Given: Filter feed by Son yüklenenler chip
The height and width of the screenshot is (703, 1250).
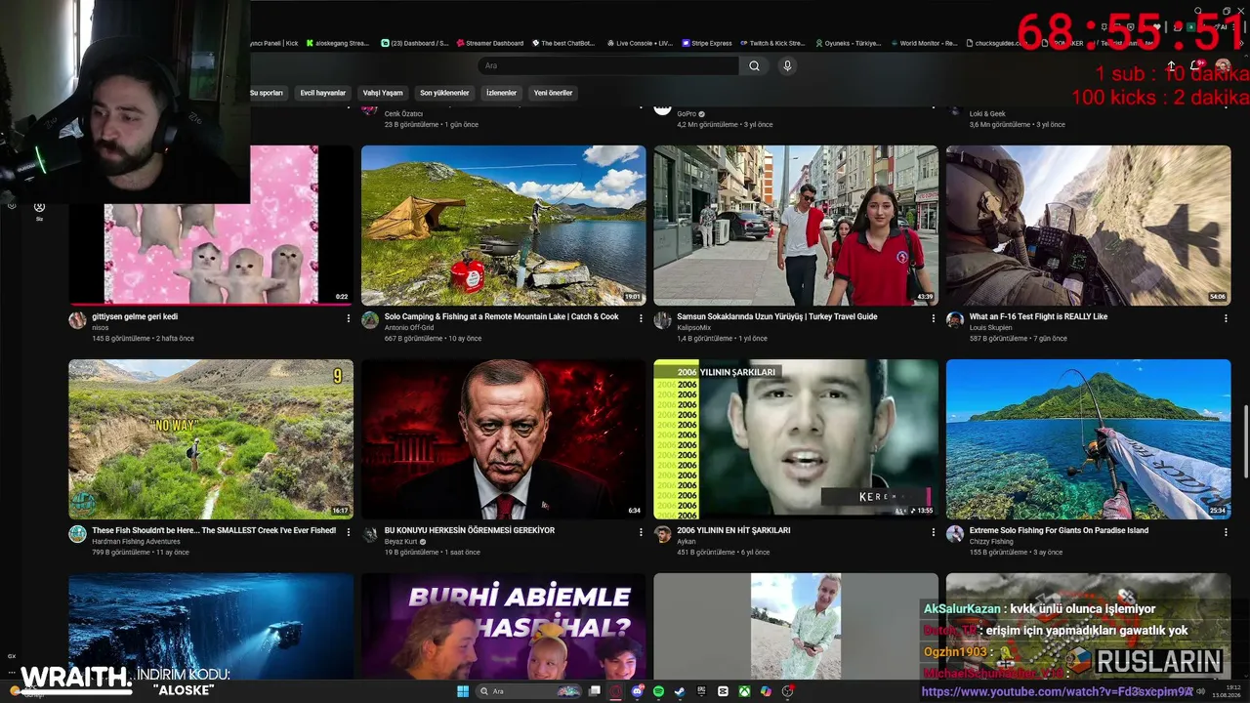Looking at the screenshot, I should [444, 93].
